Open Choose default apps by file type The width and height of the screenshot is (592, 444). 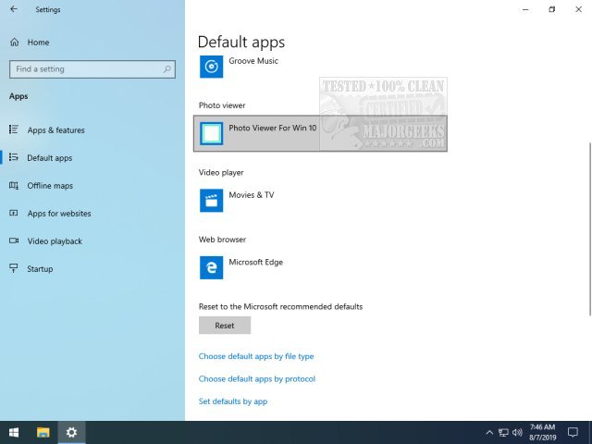point(256,356)
